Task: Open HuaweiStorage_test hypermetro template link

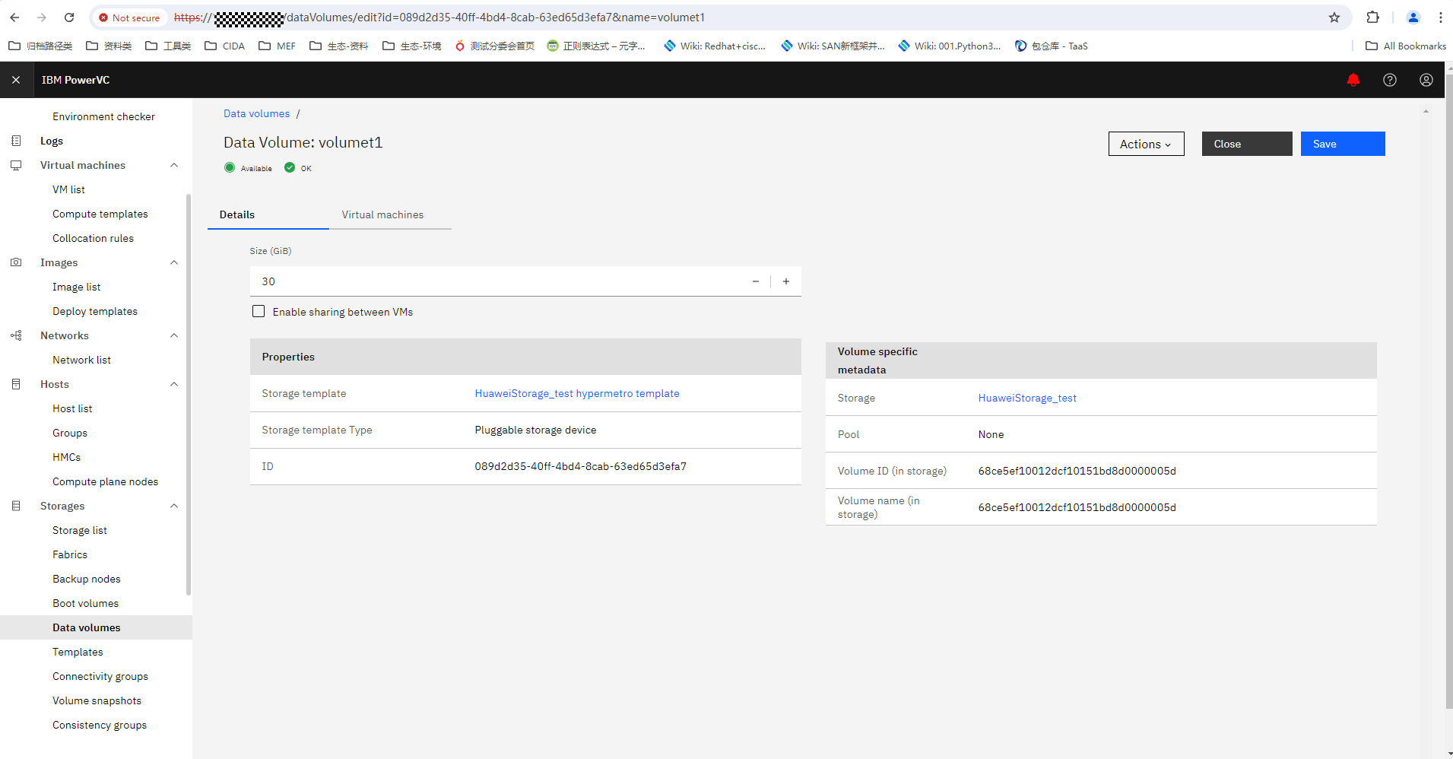Action: (577, 393)
